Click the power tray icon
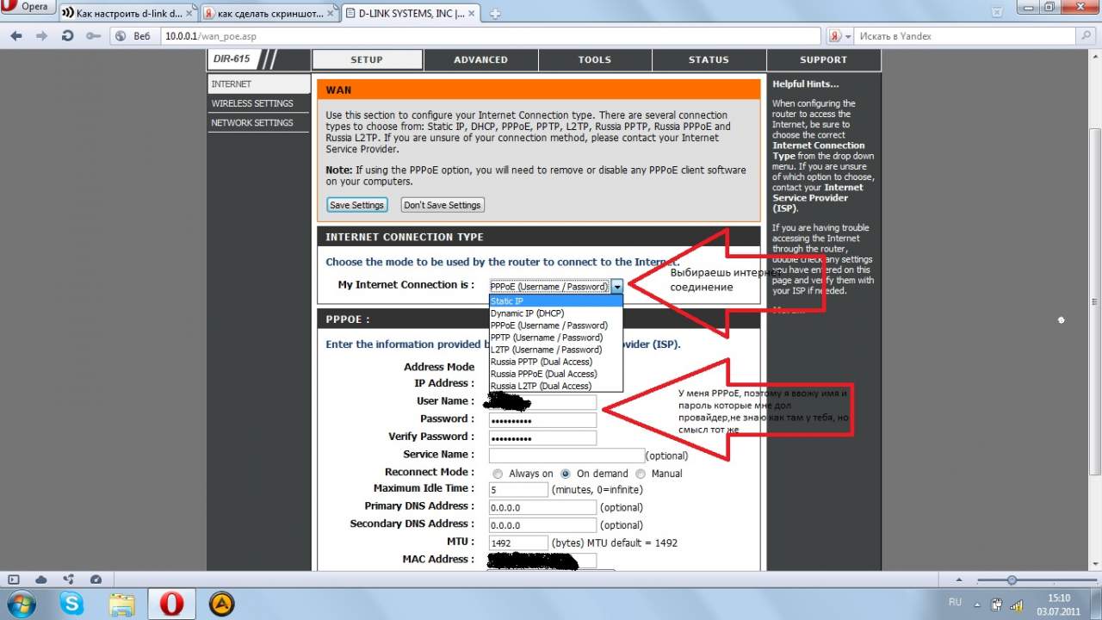The width and height of the screenshot is (1102, 620). coord(996,604)
